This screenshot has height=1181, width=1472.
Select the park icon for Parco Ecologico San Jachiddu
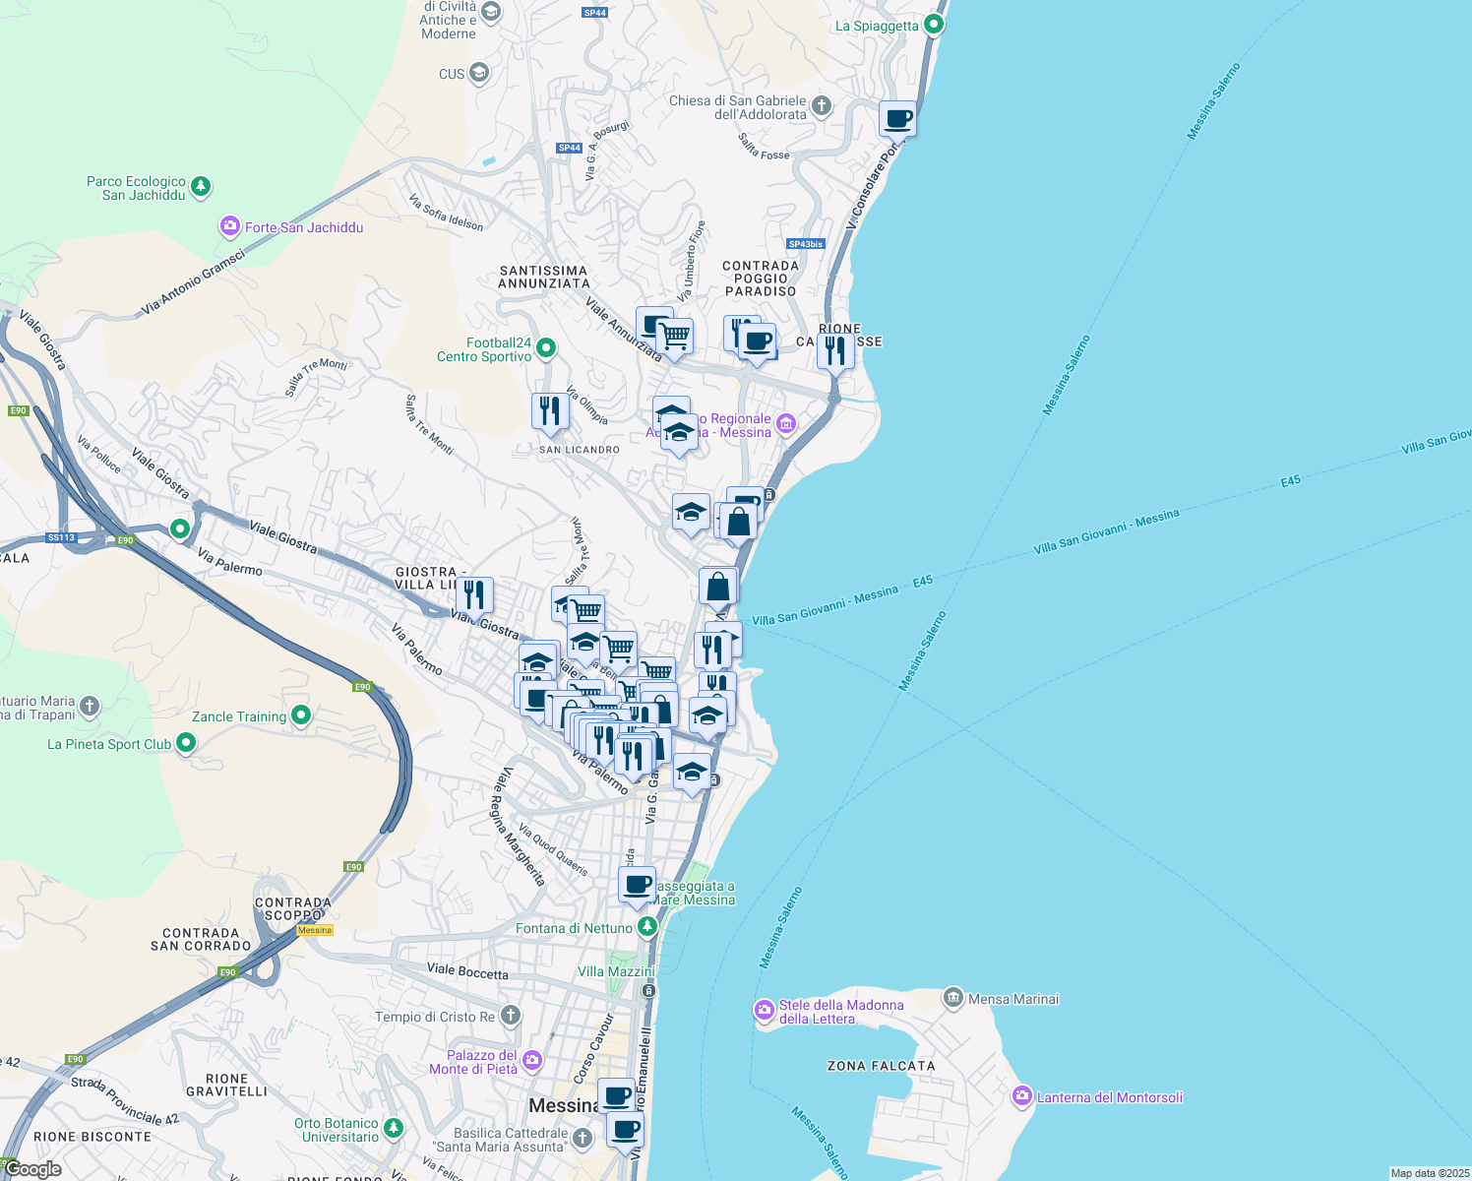click(200, 186)
